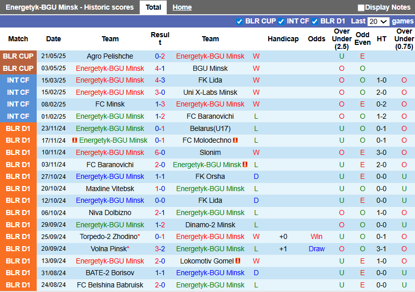Open FC Belshina Babruisk team link
Image resolution: width=415 pixels, height=292 pixels.
coord(110,285)
